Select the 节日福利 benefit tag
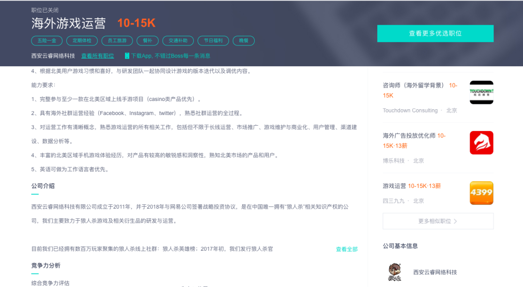523x287 pixels. click(x=213, y=41)
